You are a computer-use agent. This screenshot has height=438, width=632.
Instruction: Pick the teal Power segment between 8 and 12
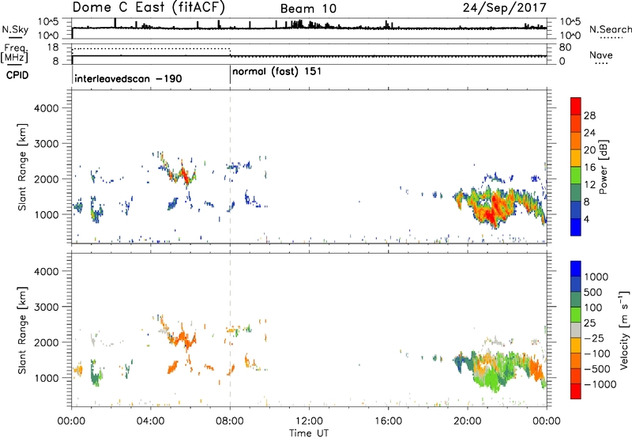tap(576, 193)
